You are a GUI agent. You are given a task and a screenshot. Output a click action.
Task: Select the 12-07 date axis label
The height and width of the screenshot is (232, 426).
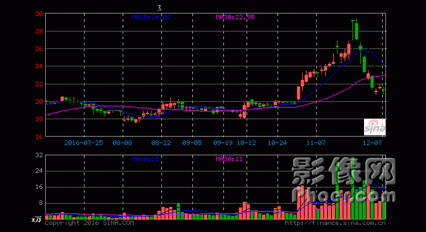pyautogui.click(x=372, y=142)
